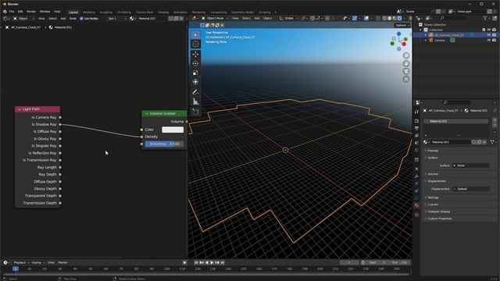Toggle camera view gizmo in viewport
The height and width of the screenshot is (281, 500).
click(x=406, y=71)
